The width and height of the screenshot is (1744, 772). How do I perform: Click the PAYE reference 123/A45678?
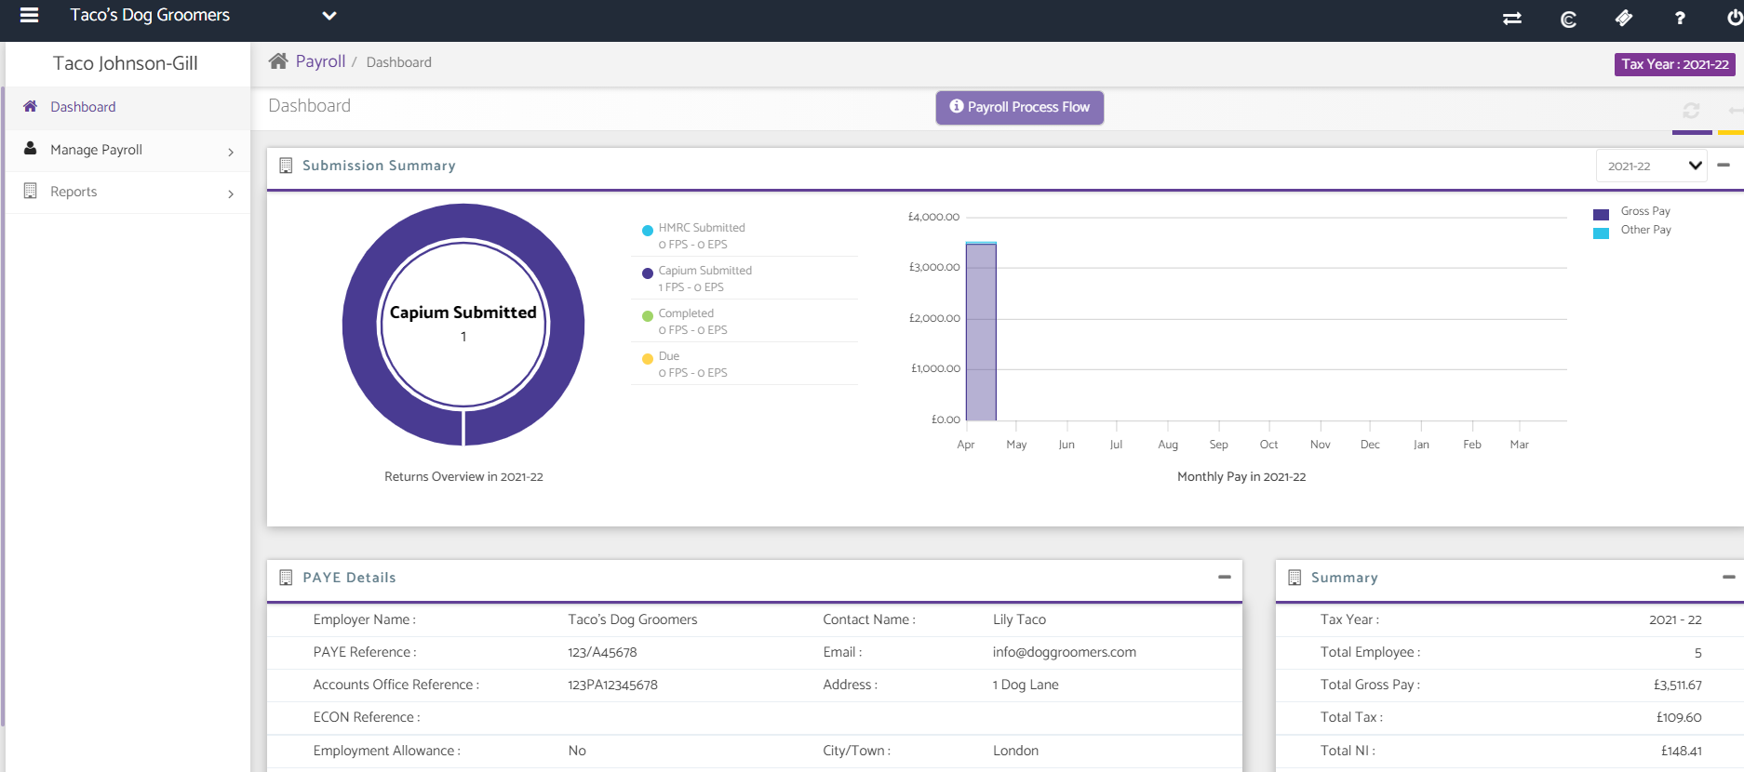click(602, 652)
